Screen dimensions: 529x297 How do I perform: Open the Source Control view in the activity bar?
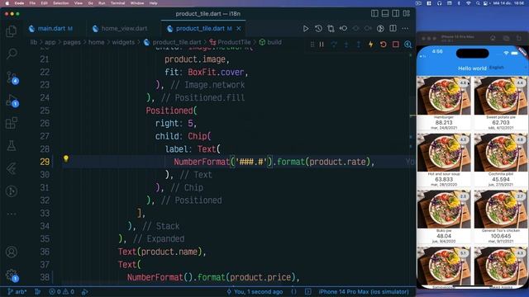point(12,78)
